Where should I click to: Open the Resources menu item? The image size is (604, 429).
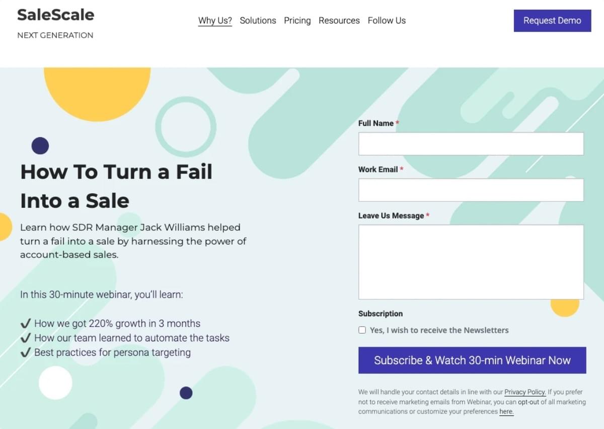click(x=339, y=21)
